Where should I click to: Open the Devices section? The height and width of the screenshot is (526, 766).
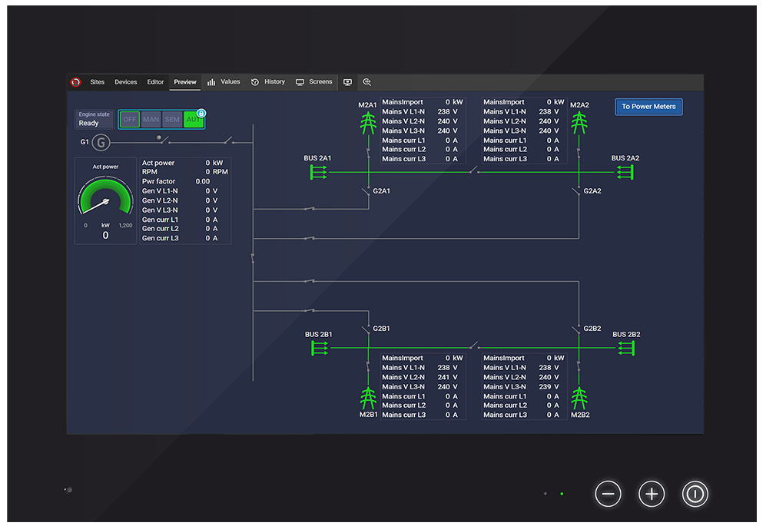[x=125, y=81]
